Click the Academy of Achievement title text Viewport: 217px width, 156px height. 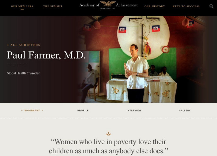tap(108, 5)
